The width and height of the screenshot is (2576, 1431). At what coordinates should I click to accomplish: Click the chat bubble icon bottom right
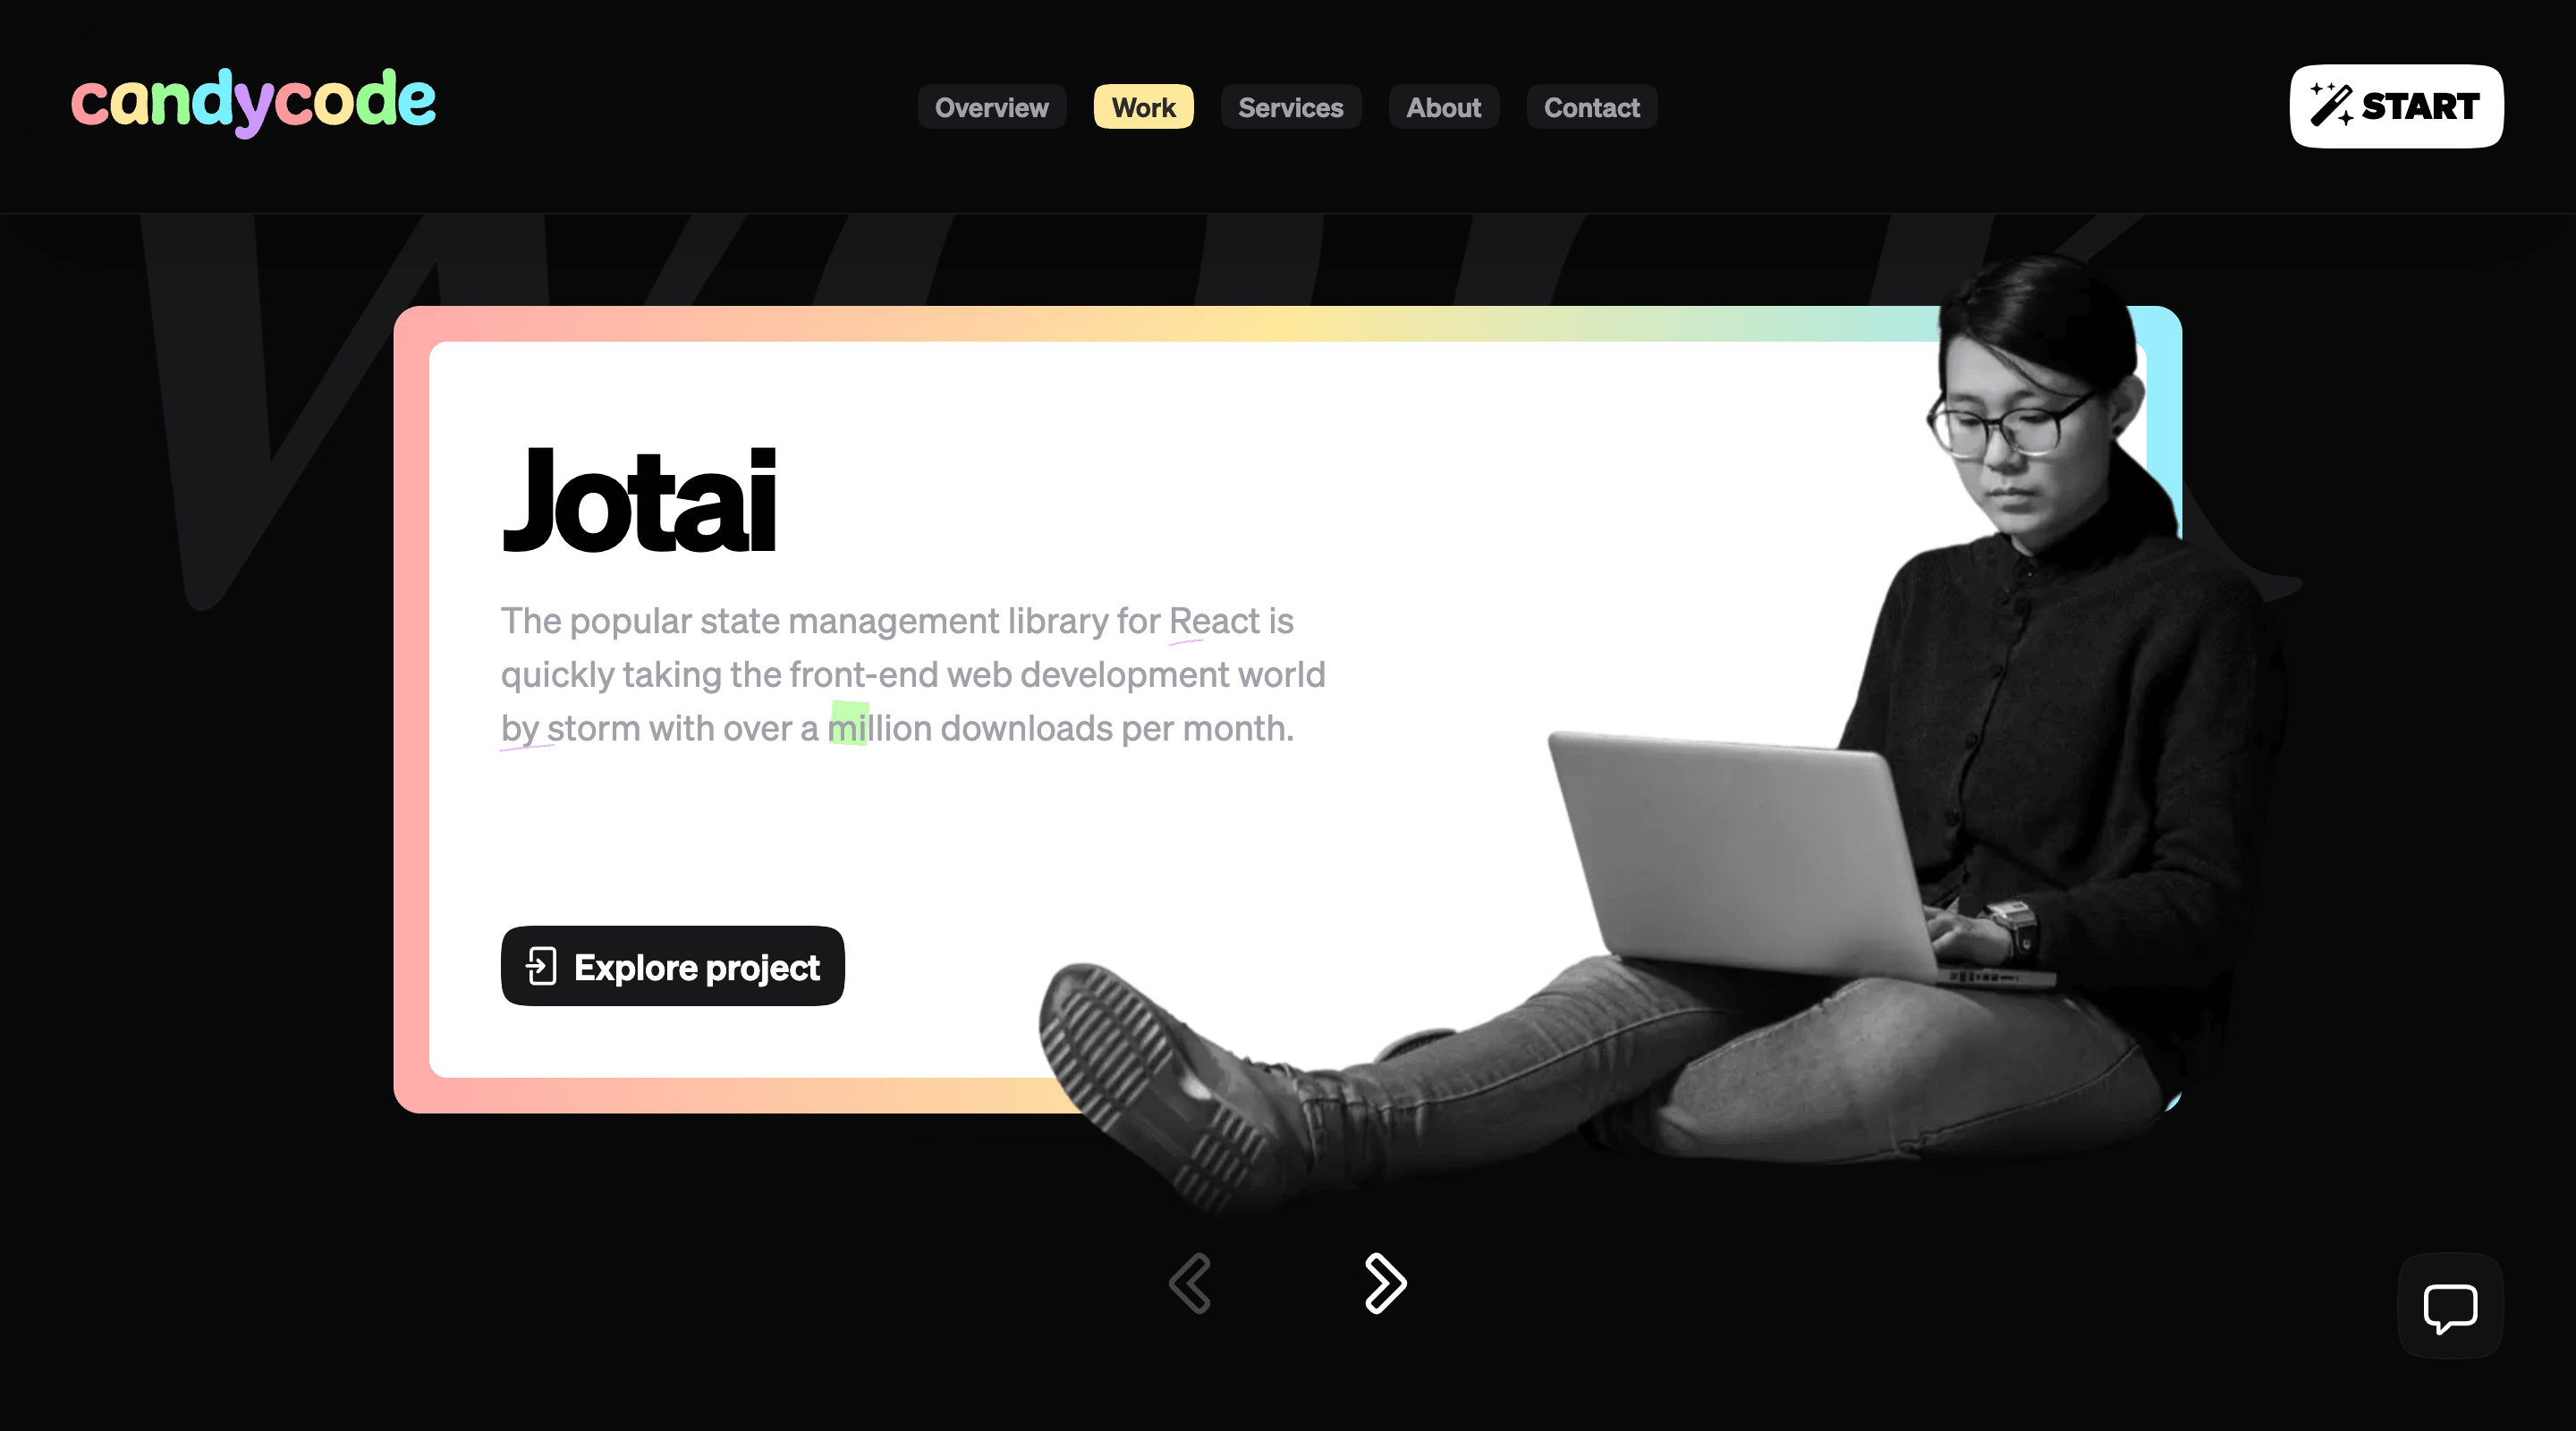tap(2453, 1308)
